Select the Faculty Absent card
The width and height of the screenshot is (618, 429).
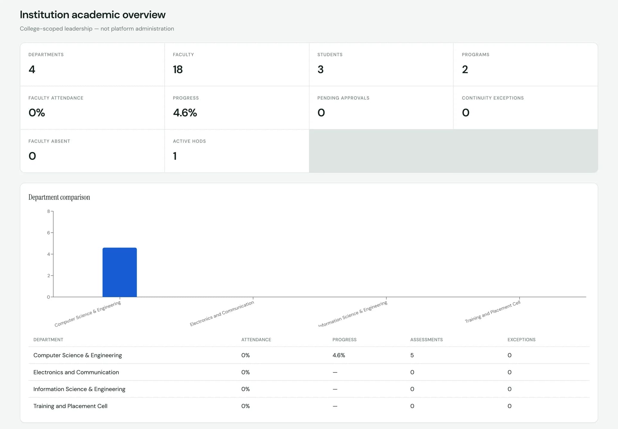[92, 151]
